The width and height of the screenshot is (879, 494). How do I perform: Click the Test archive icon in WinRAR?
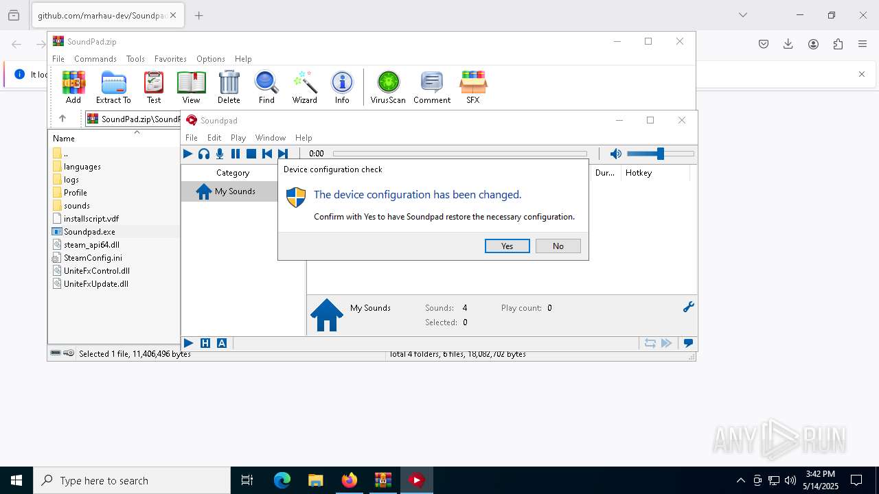click(154, 87)
